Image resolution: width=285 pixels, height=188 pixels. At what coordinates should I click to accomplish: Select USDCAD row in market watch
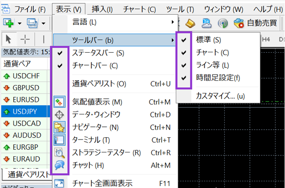(x=26, y=123)
